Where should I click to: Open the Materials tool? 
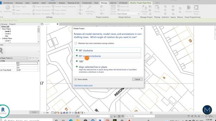pos(8,9)
